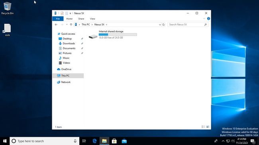
Task: Click the pin icon next to Desktop
Action: 82,38
